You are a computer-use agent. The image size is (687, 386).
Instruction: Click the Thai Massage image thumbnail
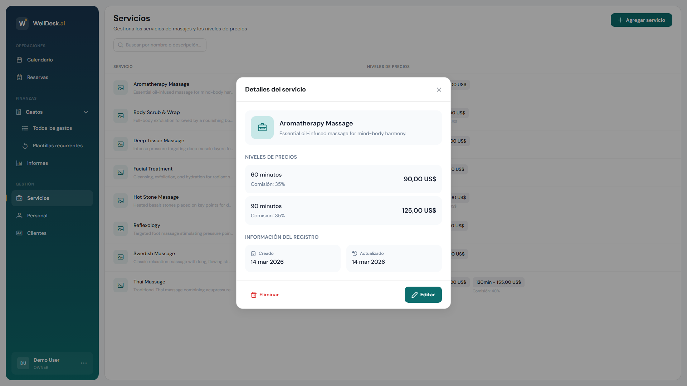coord(121,285)
